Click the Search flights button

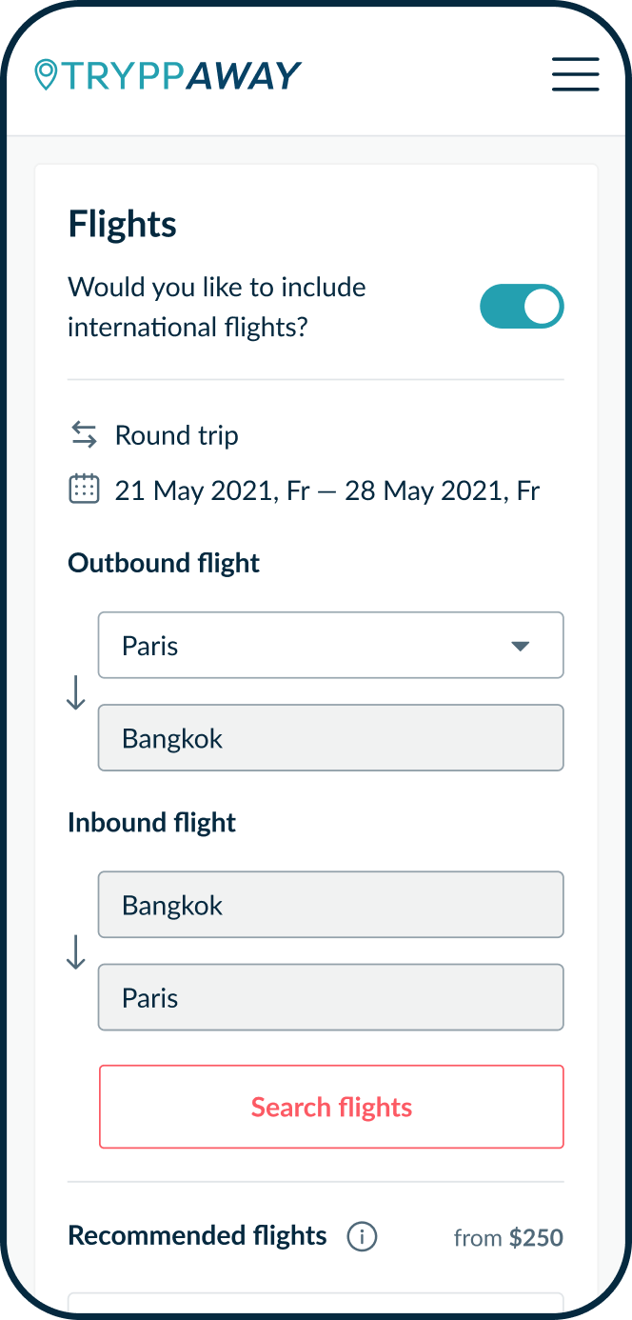331,1107
